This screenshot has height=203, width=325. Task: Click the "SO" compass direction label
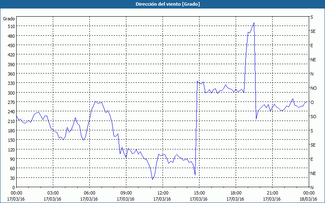(313, 117)
